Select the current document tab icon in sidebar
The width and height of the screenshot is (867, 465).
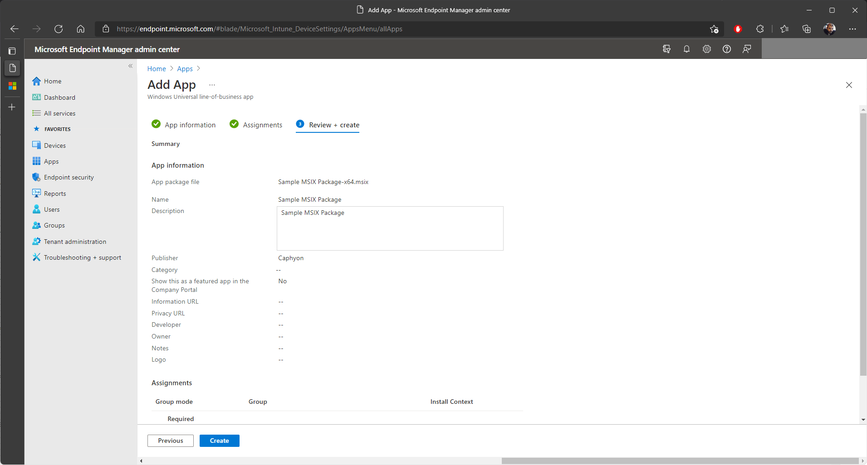pos(12,68)
